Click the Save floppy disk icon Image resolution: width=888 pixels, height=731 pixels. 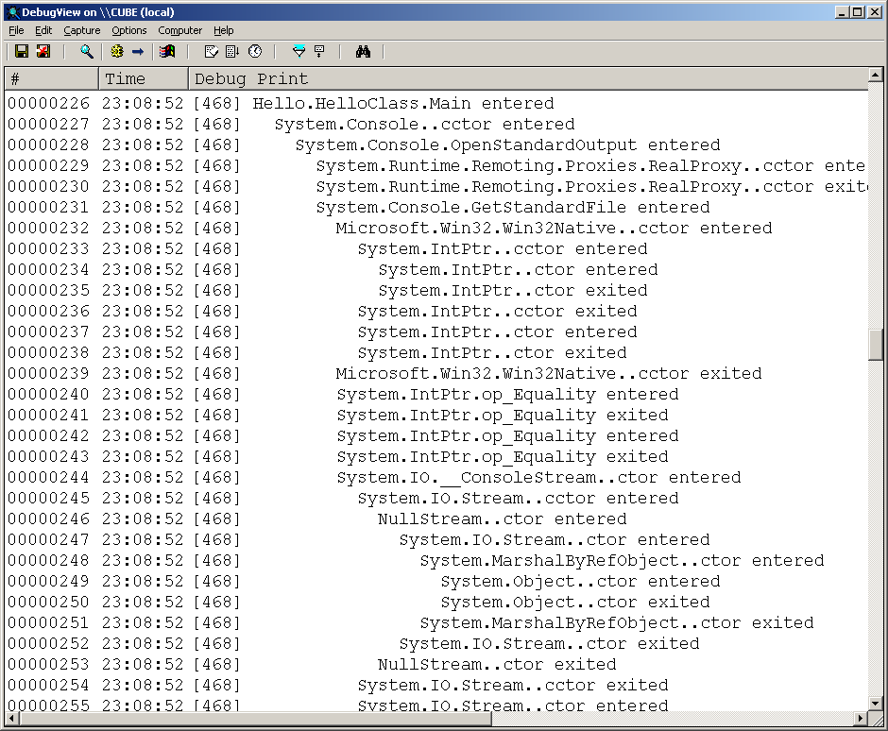[x=22, y=51]
